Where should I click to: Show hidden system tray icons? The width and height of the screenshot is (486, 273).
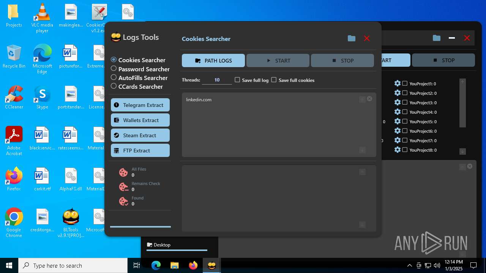409,265
